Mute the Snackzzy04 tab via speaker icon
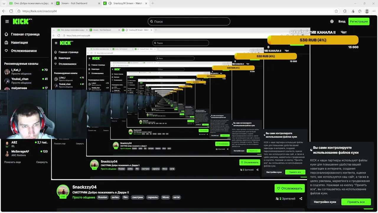The width and height of the screenshot is (378, 213). click(x=110, y=3)
